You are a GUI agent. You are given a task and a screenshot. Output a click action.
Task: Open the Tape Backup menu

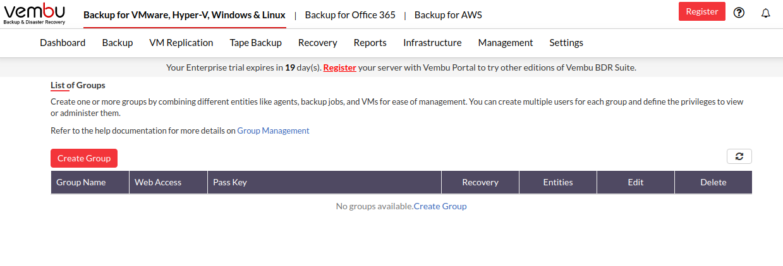click(256, 43)
